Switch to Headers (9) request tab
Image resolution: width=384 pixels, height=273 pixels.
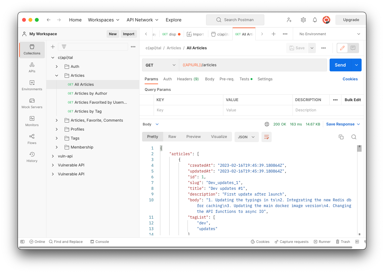point(188,79)
